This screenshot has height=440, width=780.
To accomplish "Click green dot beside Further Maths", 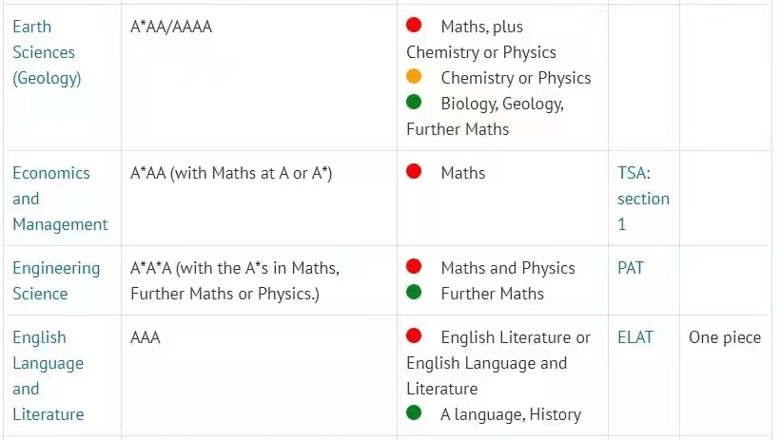I will coord(414,292).
